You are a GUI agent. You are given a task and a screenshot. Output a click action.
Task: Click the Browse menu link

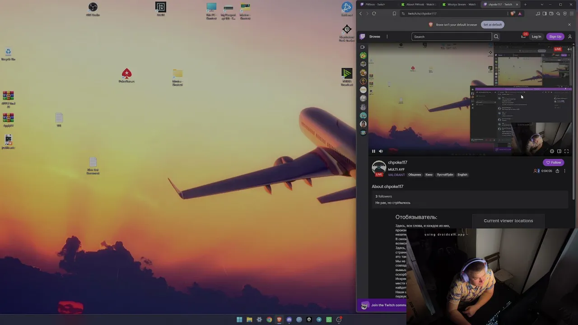pos(375,37)
